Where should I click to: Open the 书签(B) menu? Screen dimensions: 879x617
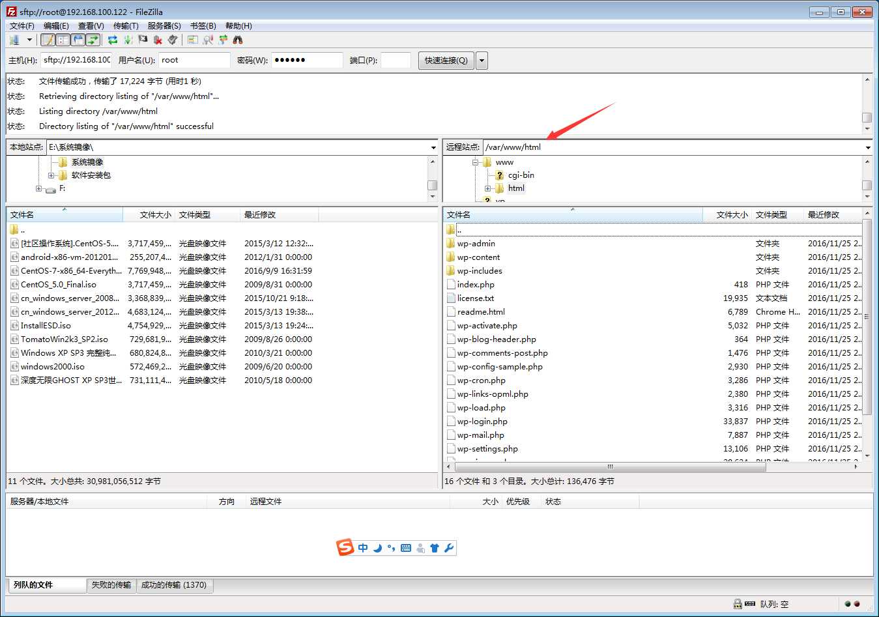point(203,26)
